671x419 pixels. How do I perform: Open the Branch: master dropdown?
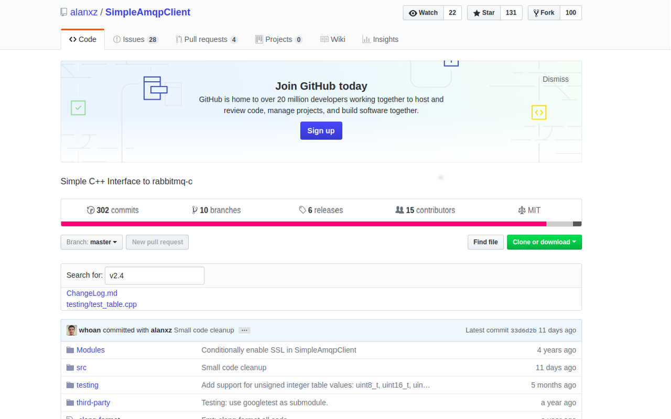(92, 242)
